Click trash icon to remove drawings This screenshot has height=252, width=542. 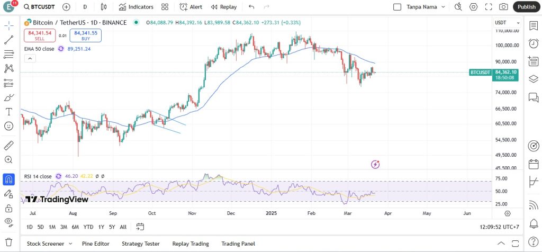tap(8, 241)
